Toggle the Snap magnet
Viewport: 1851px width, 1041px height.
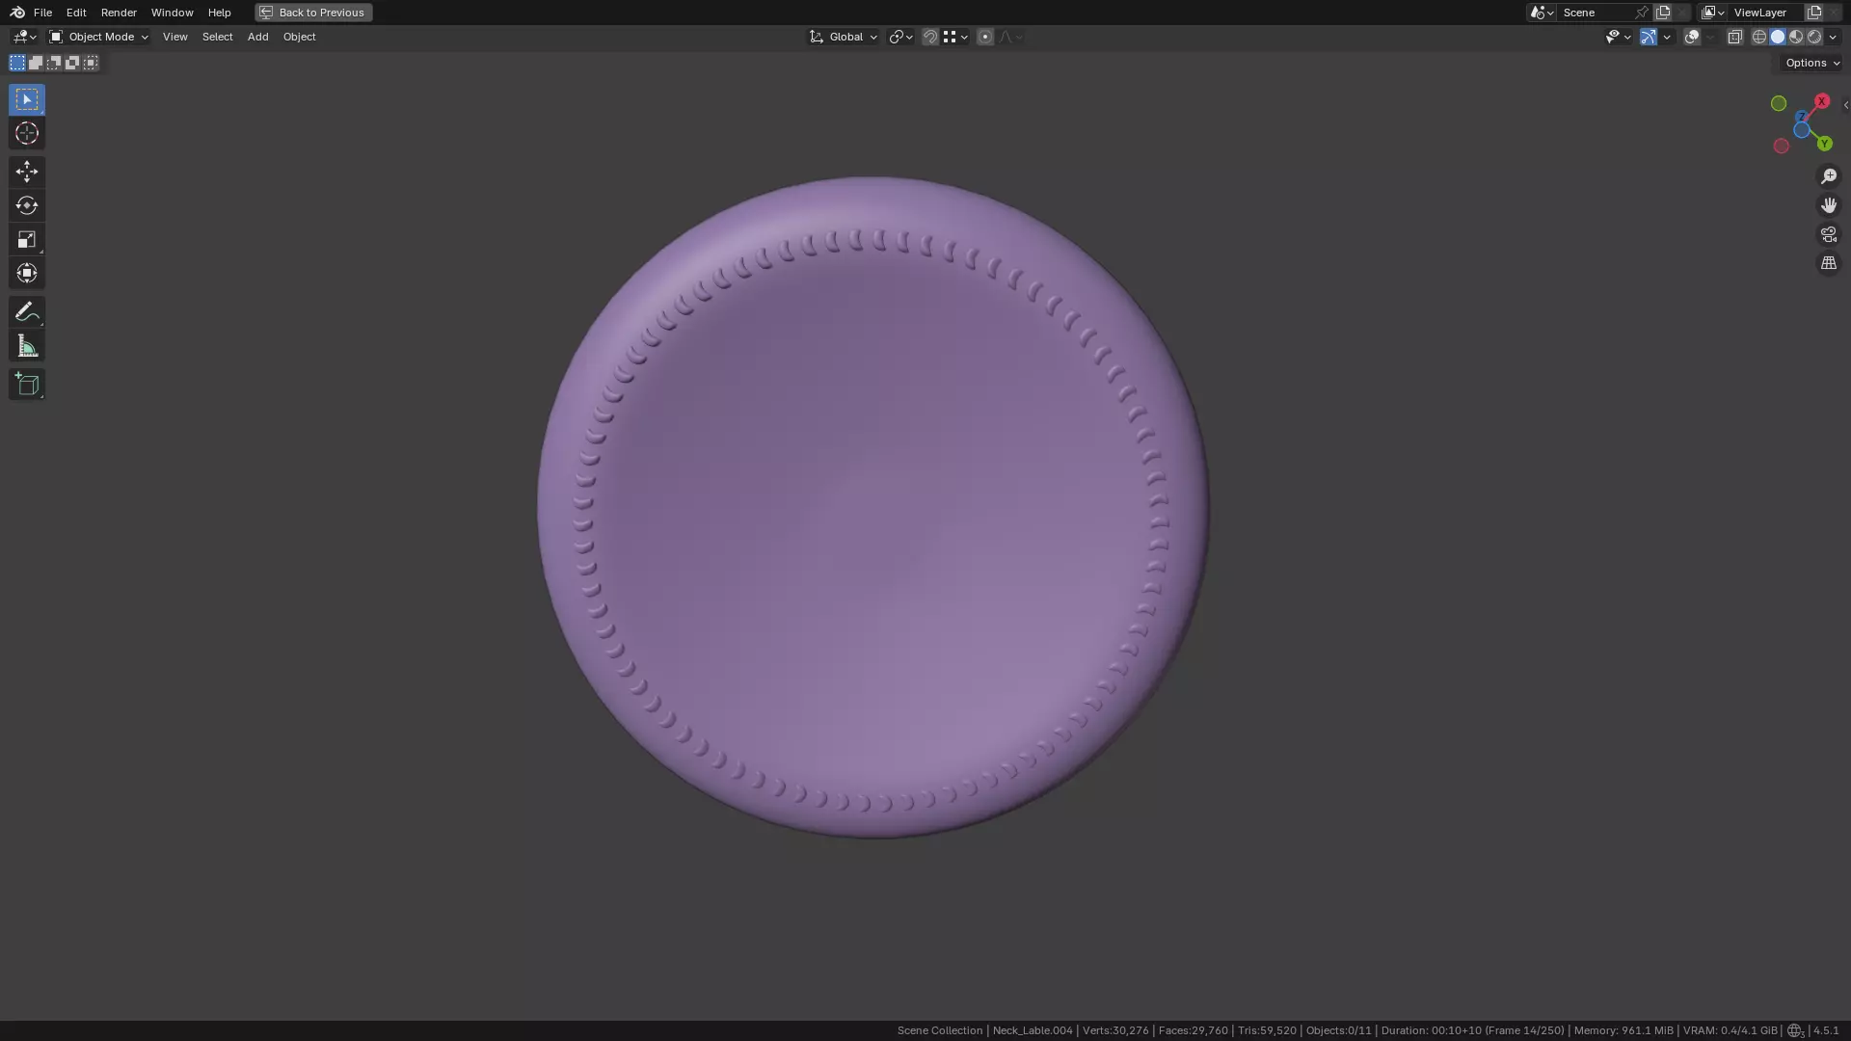(x=929, y=37)
